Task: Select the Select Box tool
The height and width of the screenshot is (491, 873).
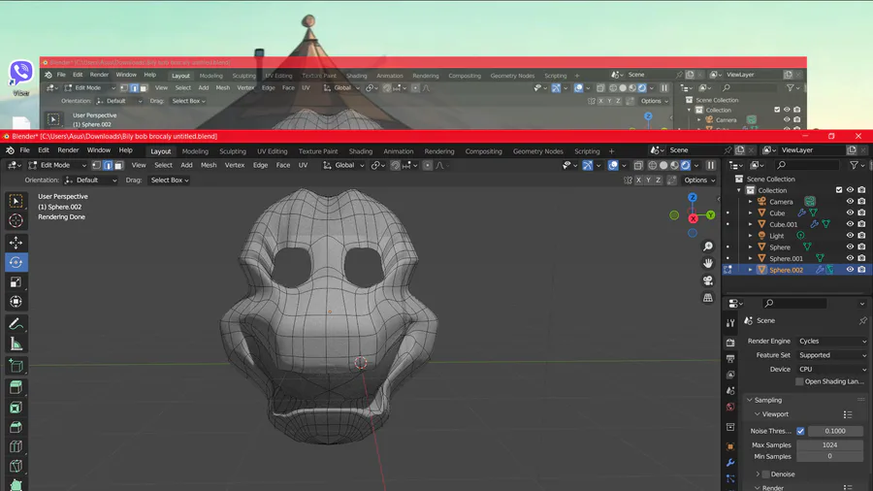Action: (x=16, y=201)
